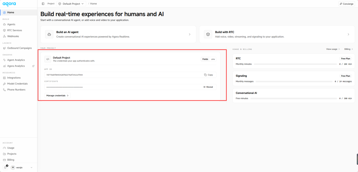Click the App ID value field
Image resolution: width=358 pixels, height=172 pixels.
coord(130,75)
